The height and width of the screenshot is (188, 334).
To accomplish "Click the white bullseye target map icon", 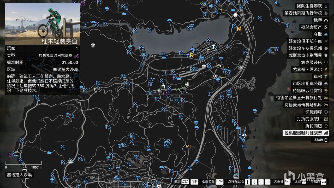I will pos(214,76).
